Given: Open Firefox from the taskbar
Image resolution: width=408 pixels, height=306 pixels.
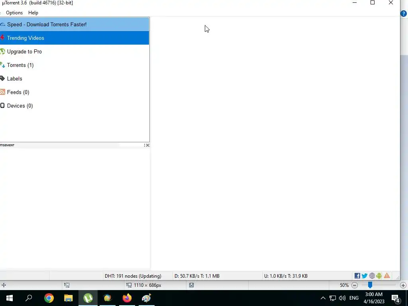Looking at the screenshot, I should tap(127, 298).
